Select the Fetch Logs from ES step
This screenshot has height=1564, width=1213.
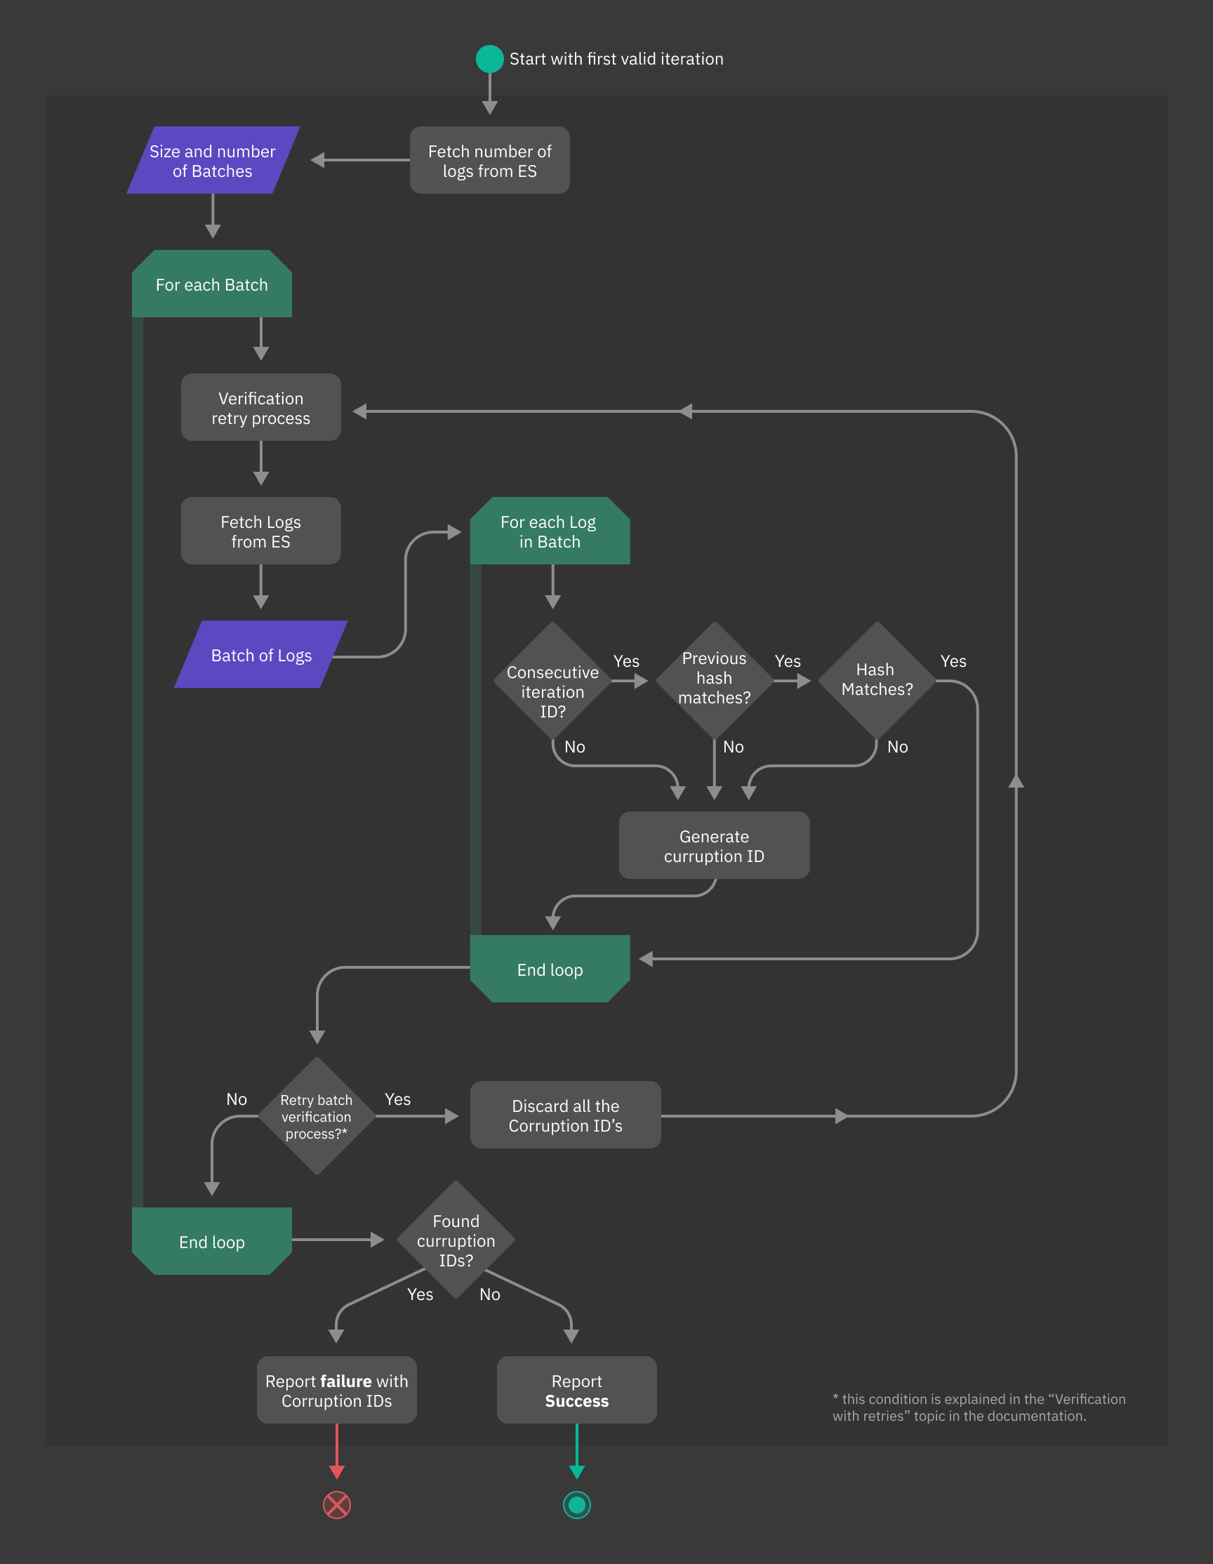click(x=260, y=531)
